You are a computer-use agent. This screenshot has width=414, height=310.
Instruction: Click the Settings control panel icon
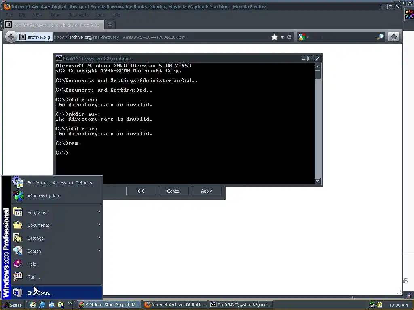coord(18,238)
